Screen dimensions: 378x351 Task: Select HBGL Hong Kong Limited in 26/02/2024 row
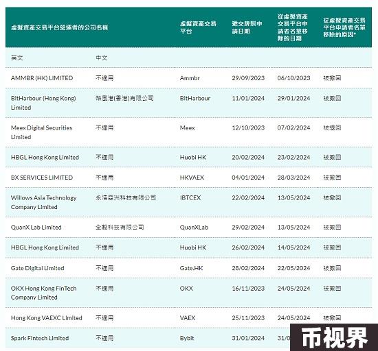(45, 247)
